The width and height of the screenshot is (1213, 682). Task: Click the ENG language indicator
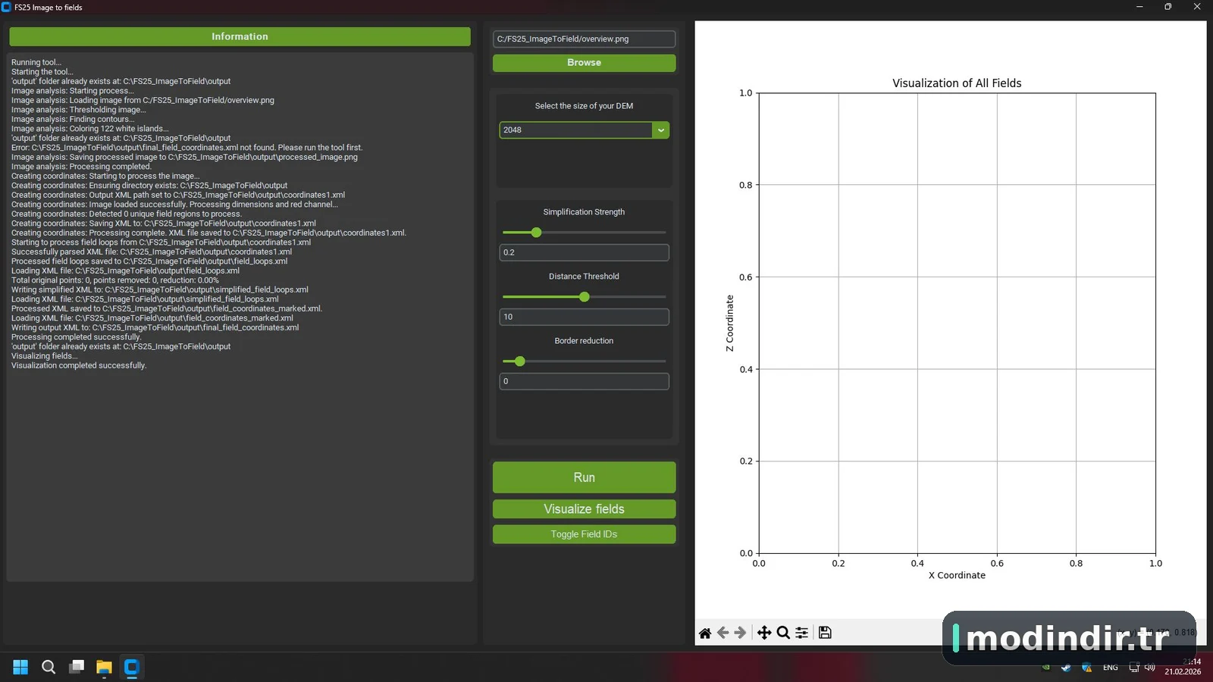pos(1111,668)
